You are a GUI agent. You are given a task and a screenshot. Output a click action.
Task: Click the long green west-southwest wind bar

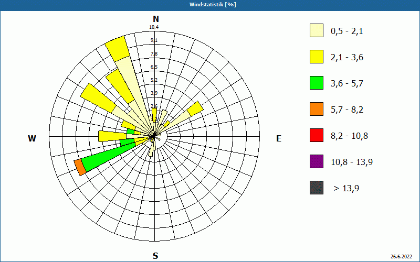point(109,156)
